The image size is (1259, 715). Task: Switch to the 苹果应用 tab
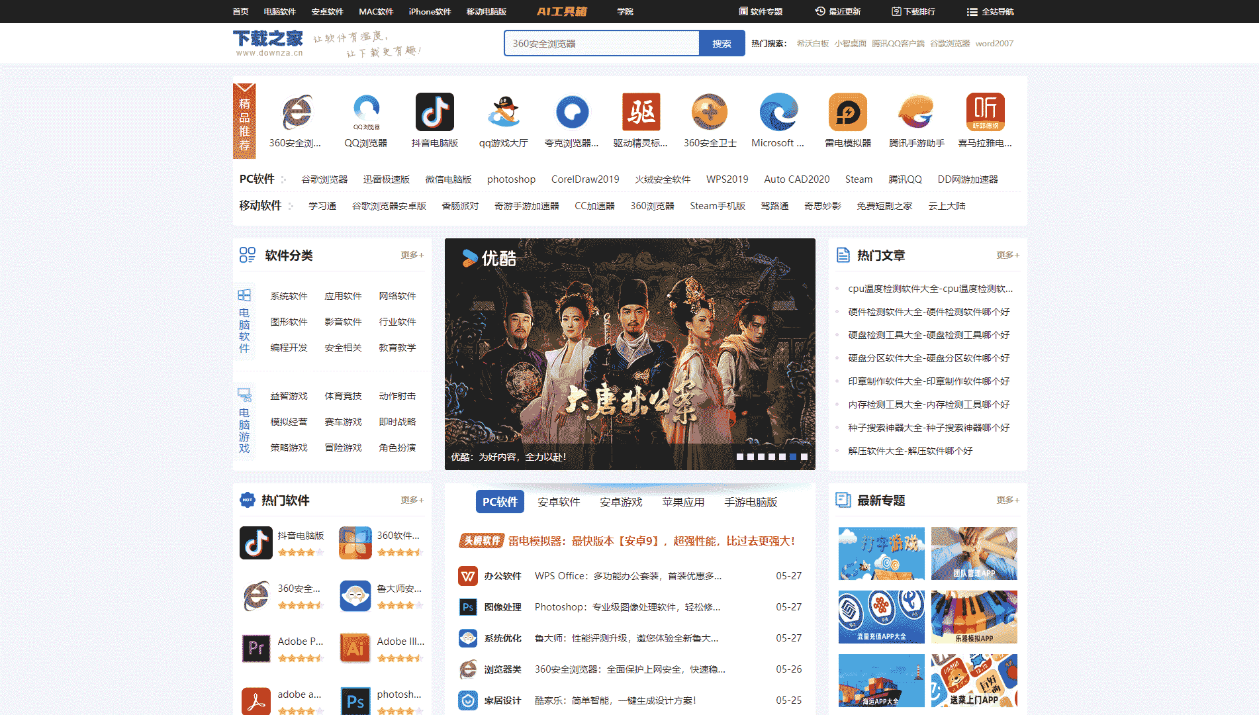683,502
